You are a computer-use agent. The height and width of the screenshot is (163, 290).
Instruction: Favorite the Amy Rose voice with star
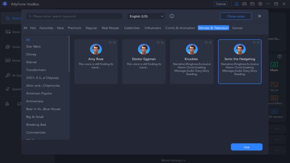click(x=114, y=42)
